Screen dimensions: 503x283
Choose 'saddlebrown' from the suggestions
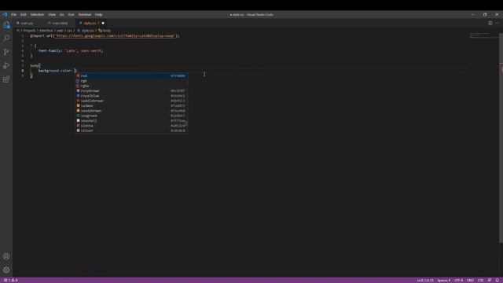coord(131,101)
